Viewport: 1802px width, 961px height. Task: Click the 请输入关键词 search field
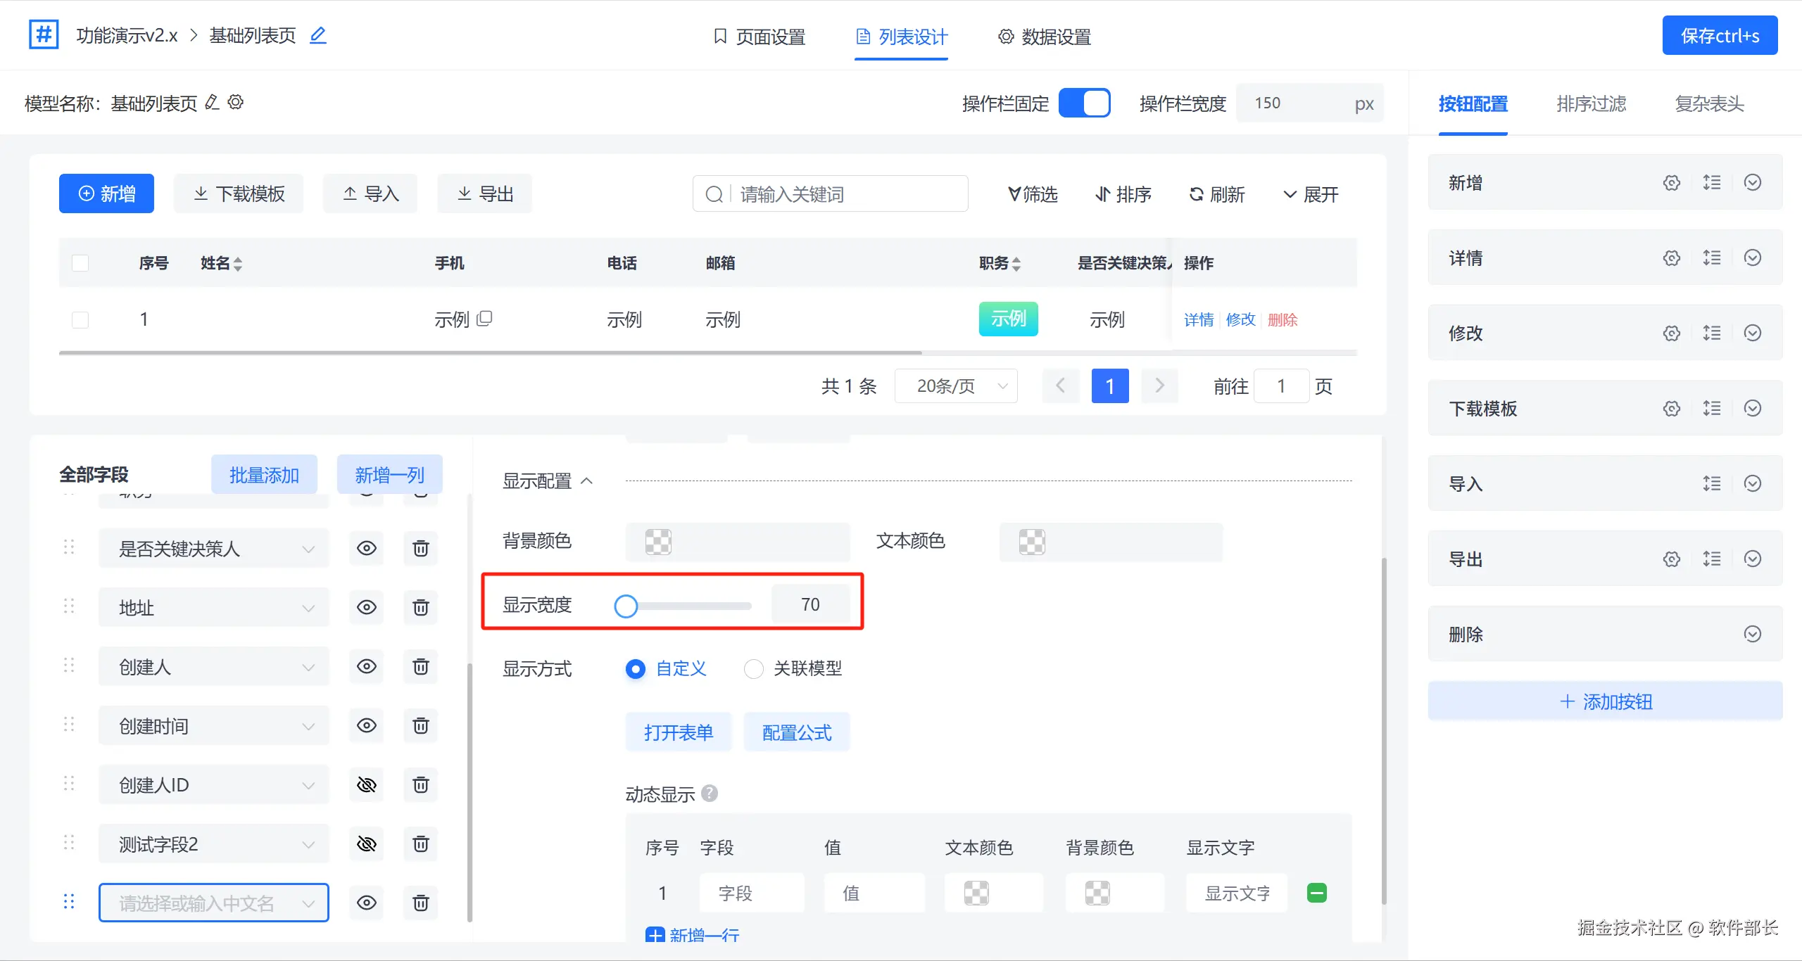[845, 194]
